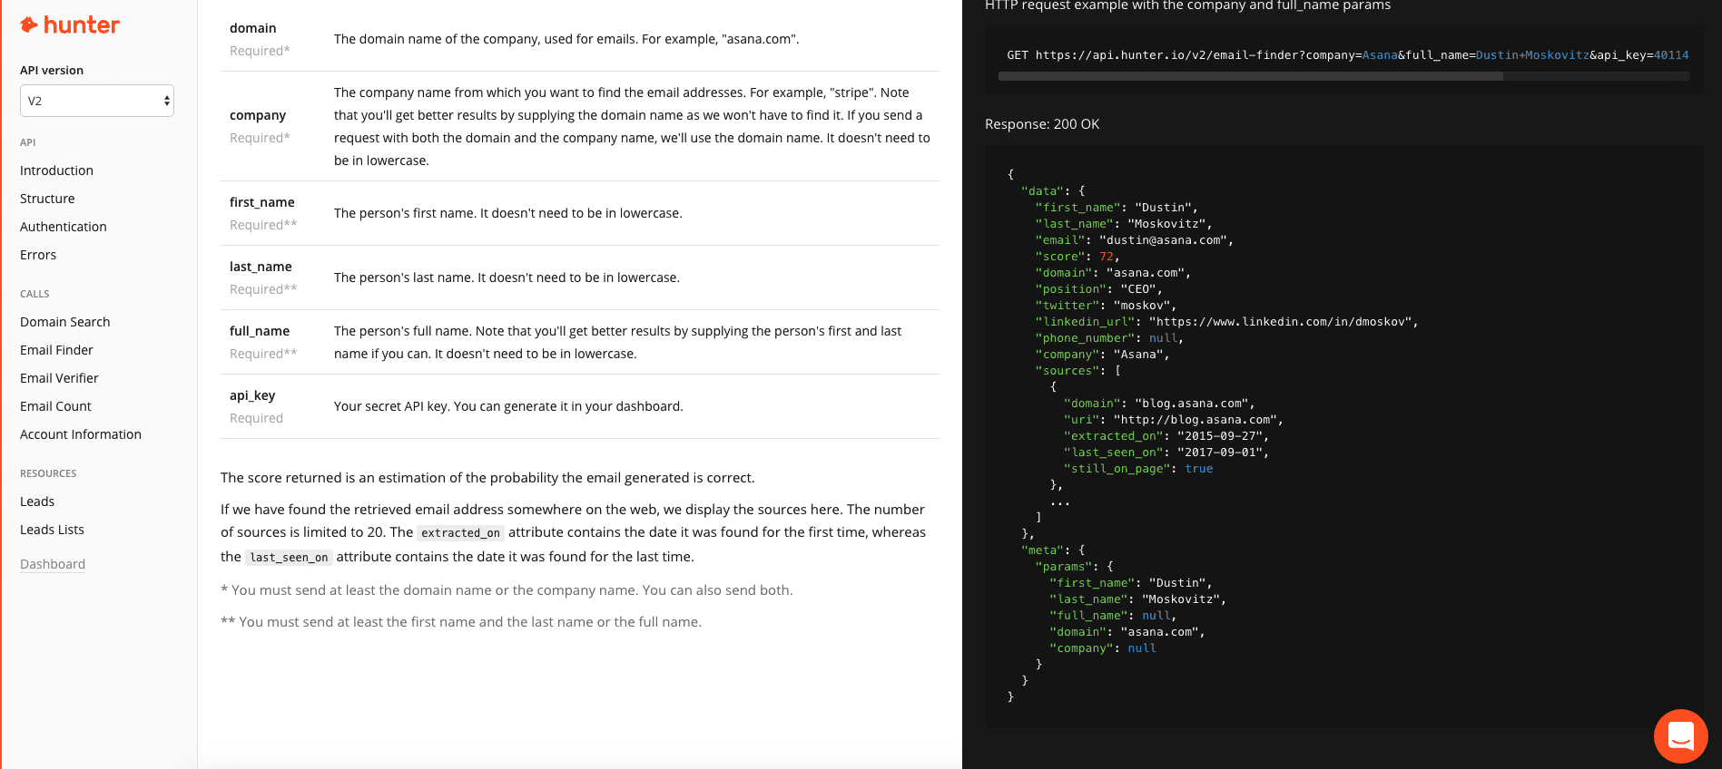The height and width of the screenshot is (769, 1722).
Task: Click the Hunter logo
Action: [70, 25]
